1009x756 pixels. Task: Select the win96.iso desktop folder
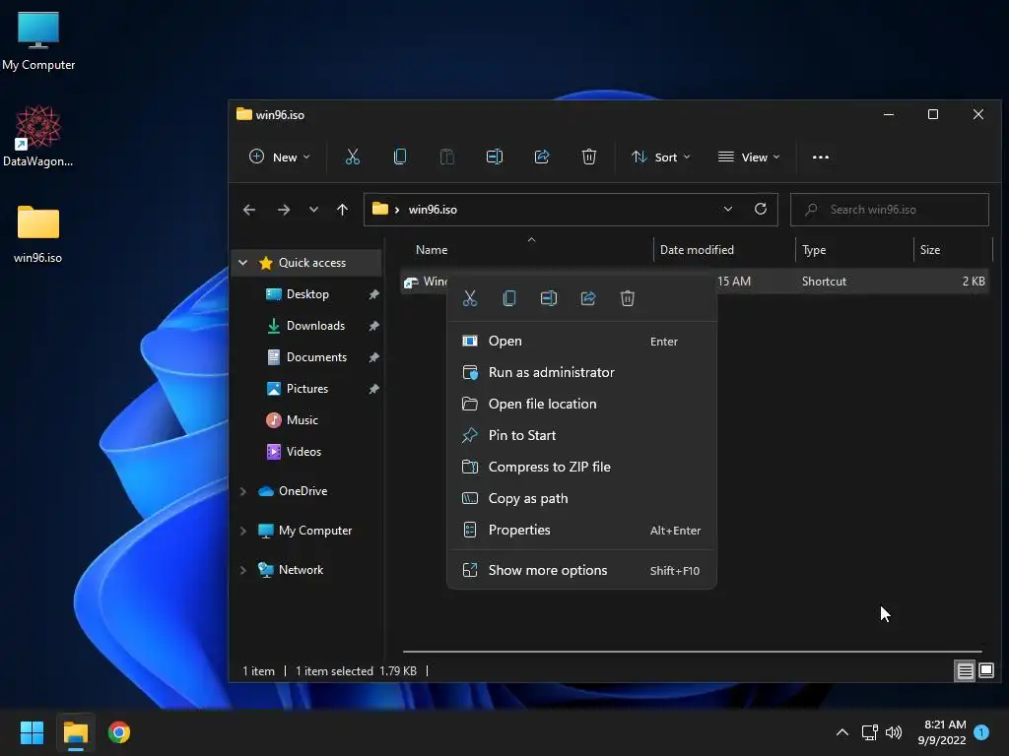pos(38,234)
